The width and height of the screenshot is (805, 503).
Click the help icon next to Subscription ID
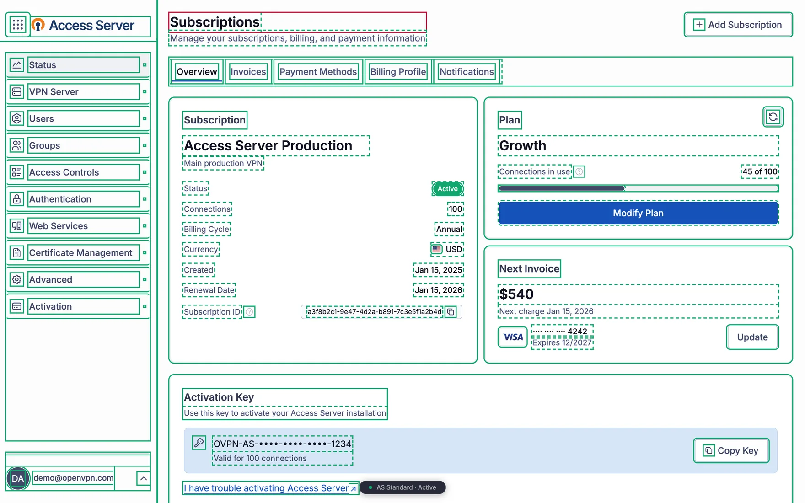click(249, 312)
